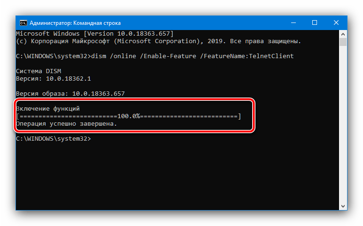Click the Версия образа line

click(x=70, y=94)
